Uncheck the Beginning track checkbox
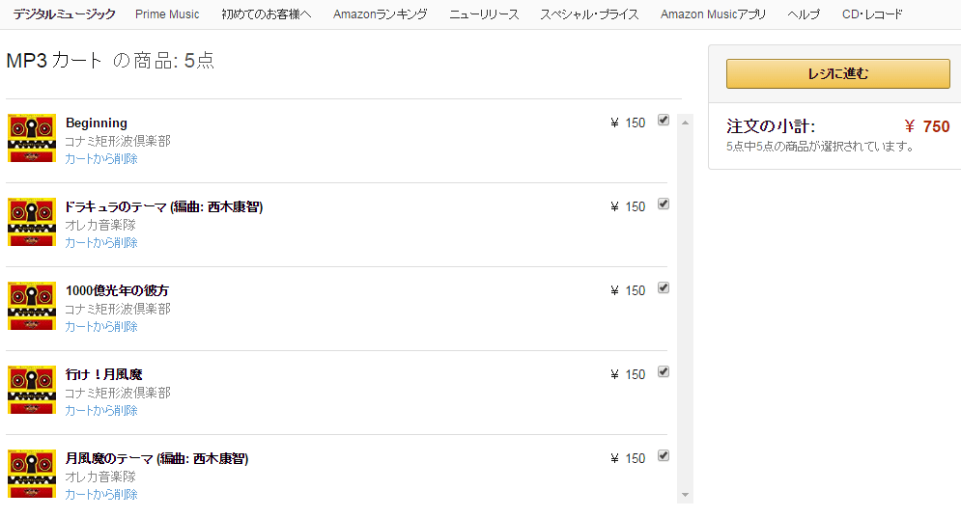The width and height of the screenshot is (961, 518). pos(664,121)
